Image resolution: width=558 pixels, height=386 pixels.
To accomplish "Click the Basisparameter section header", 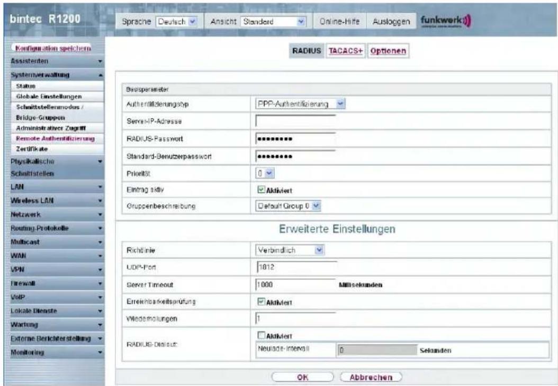I will [x=337, y=89].
